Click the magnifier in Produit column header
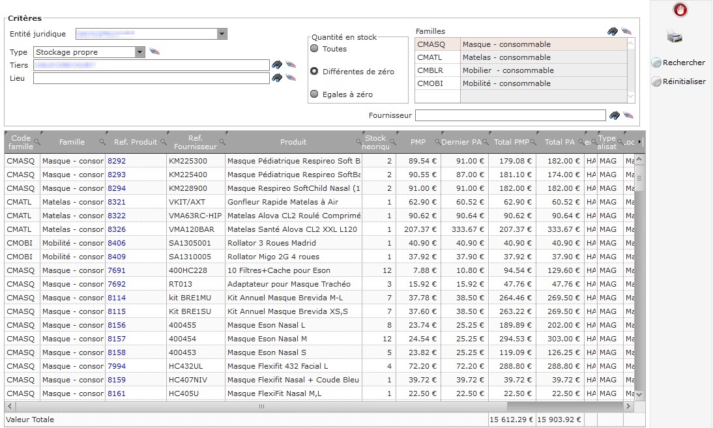 click(x=358, y=142)
